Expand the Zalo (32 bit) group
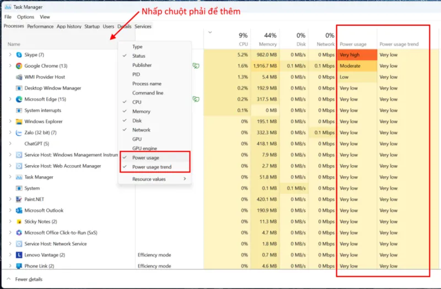Viewport: 441px width, 289px height. click(10, 133)
